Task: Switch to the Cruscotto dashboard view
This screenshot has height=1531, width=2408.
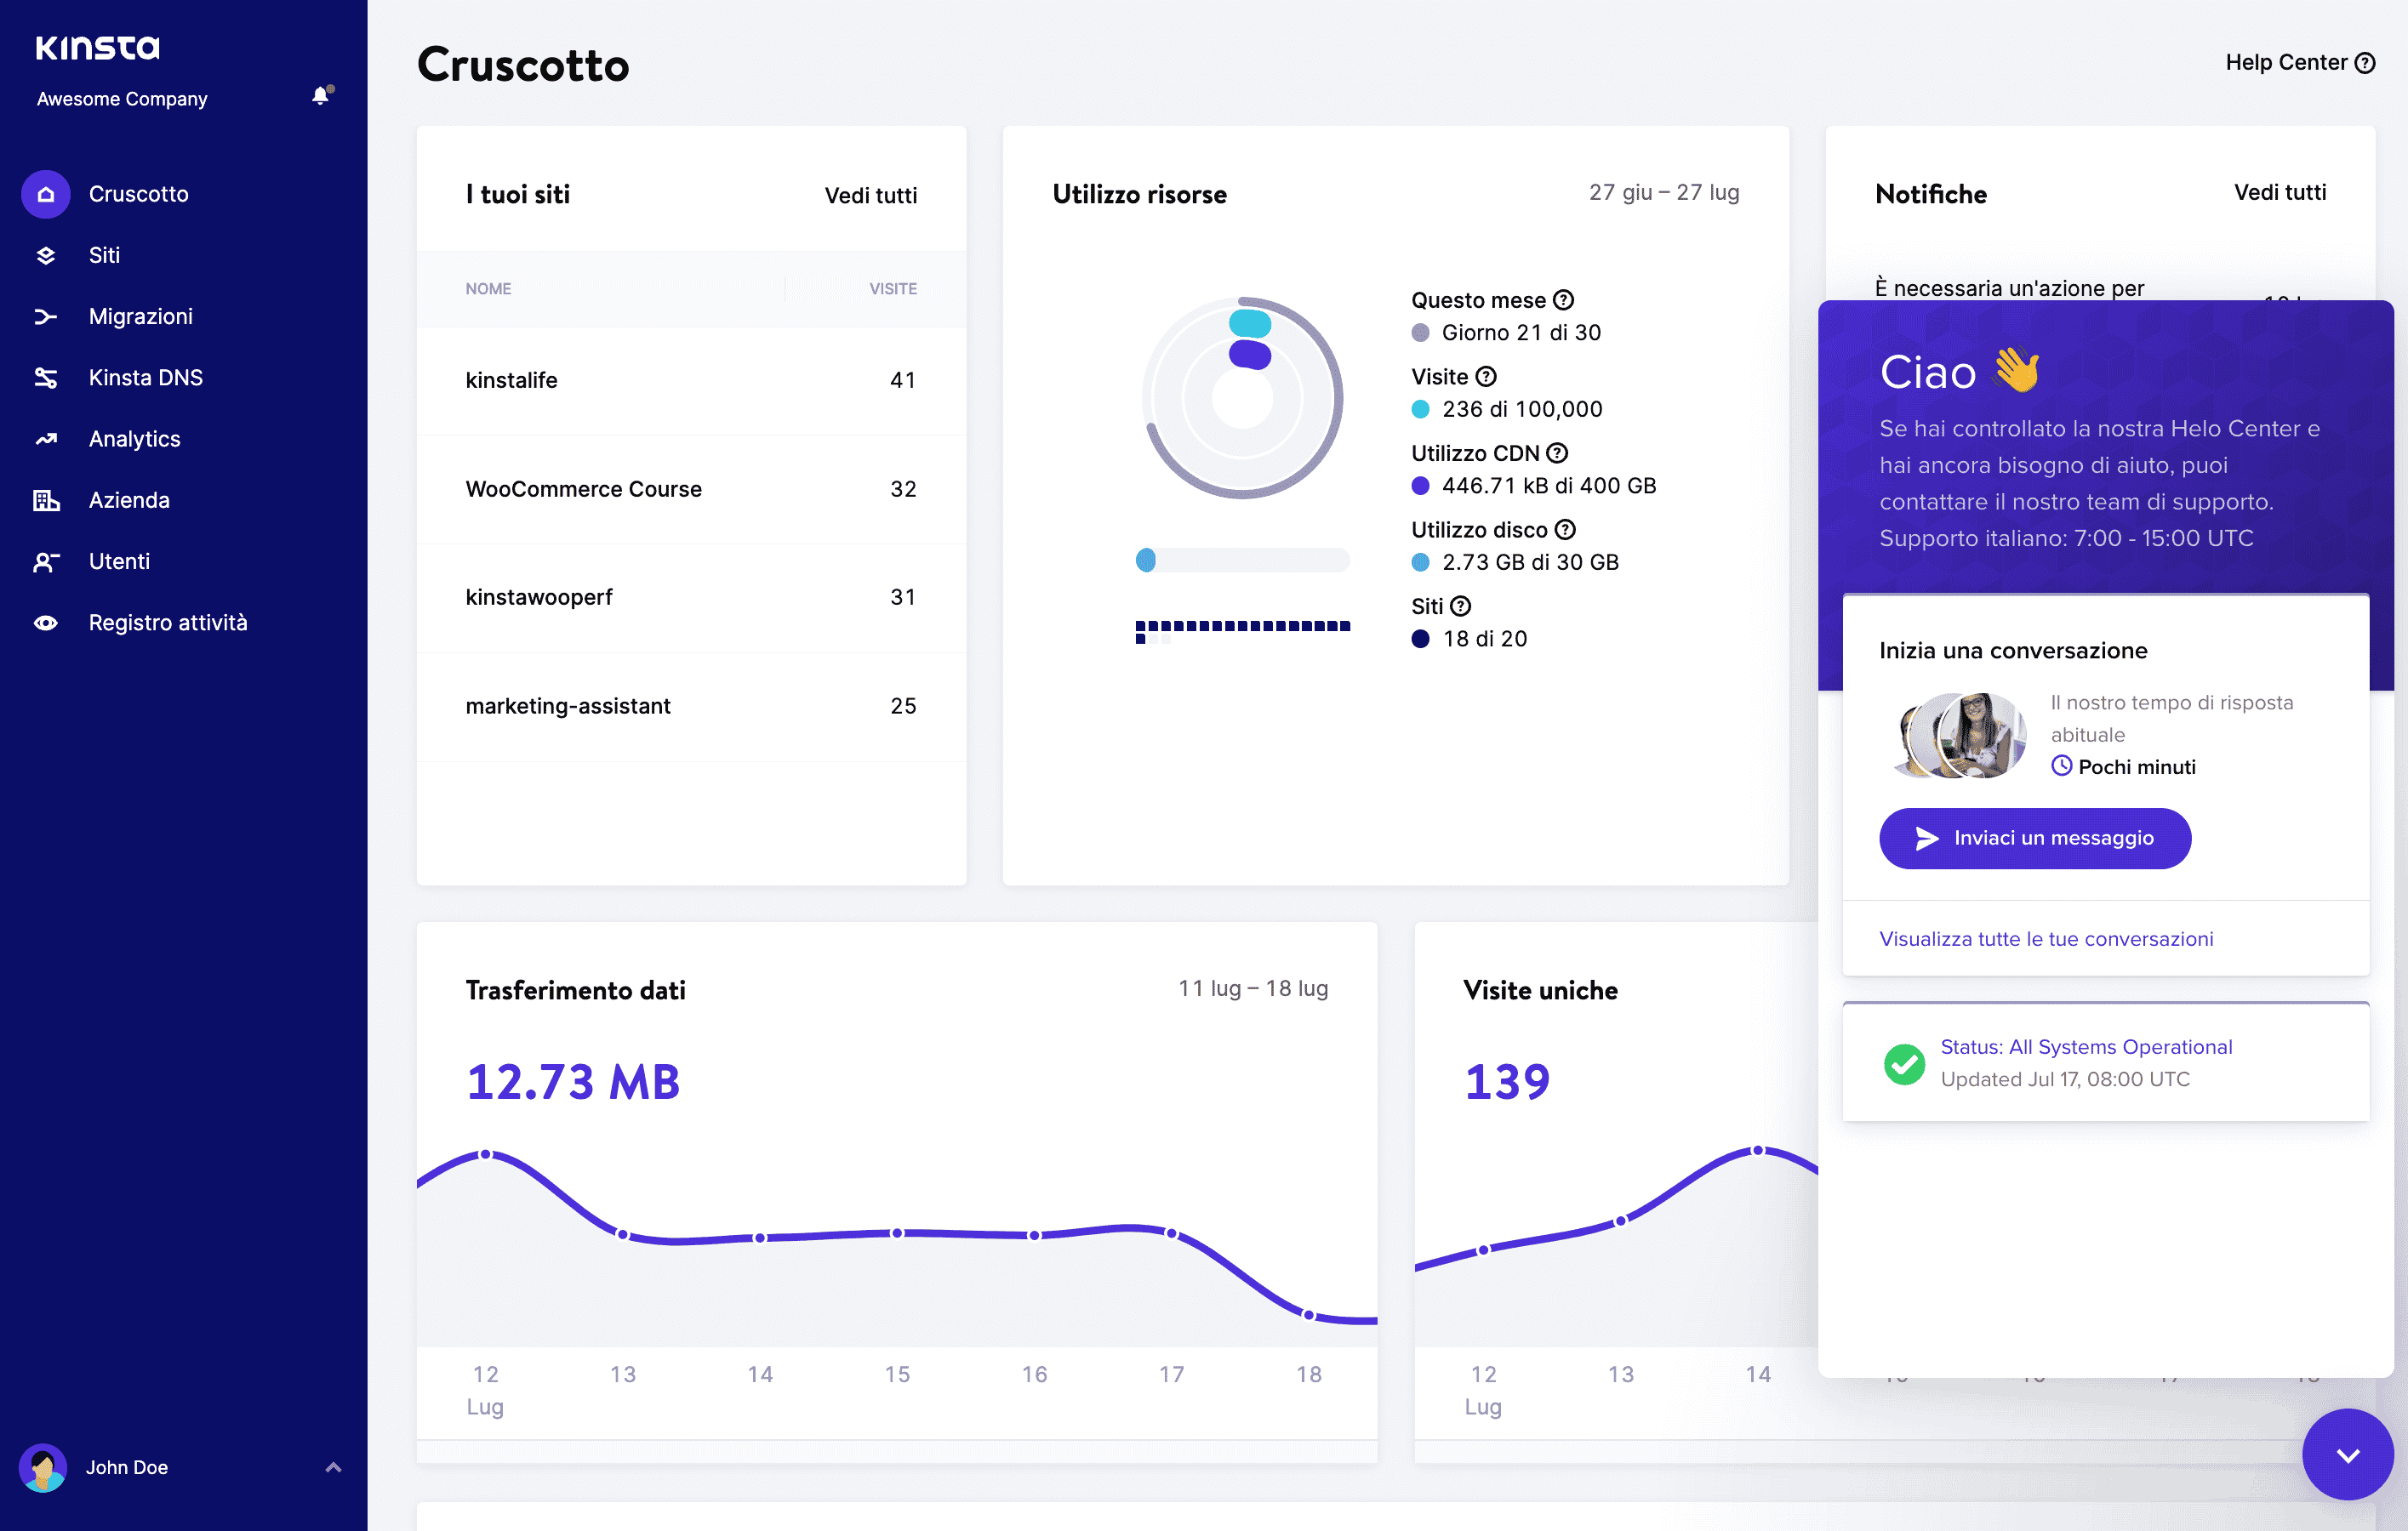Action: 138,193
